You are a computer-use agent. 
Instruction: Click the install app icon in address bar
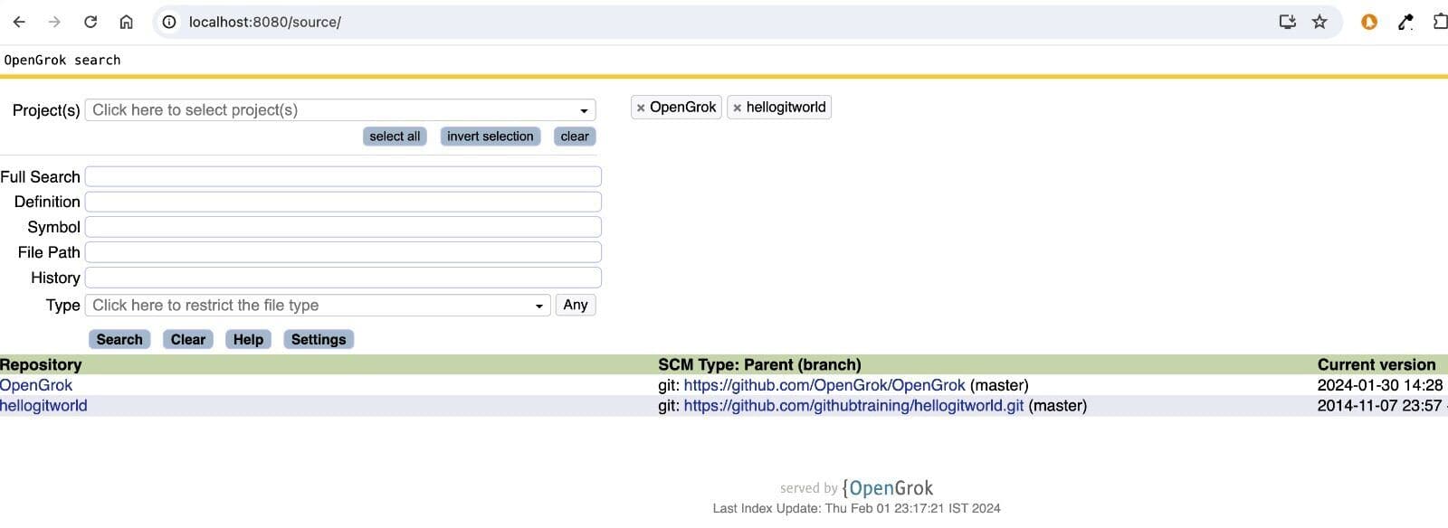1287,22
